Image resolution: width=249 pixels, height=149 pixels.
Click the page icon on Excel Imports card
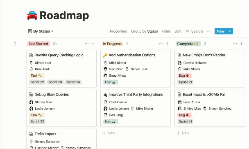tap(179, 95)
